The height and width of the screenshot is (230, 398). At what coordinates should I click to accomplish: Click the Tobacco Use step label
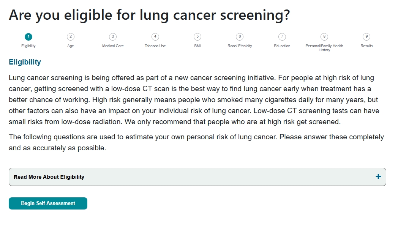[x=155, y=46]
